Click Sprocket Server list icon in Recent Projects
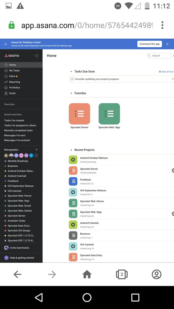 [x=73, y=170]
